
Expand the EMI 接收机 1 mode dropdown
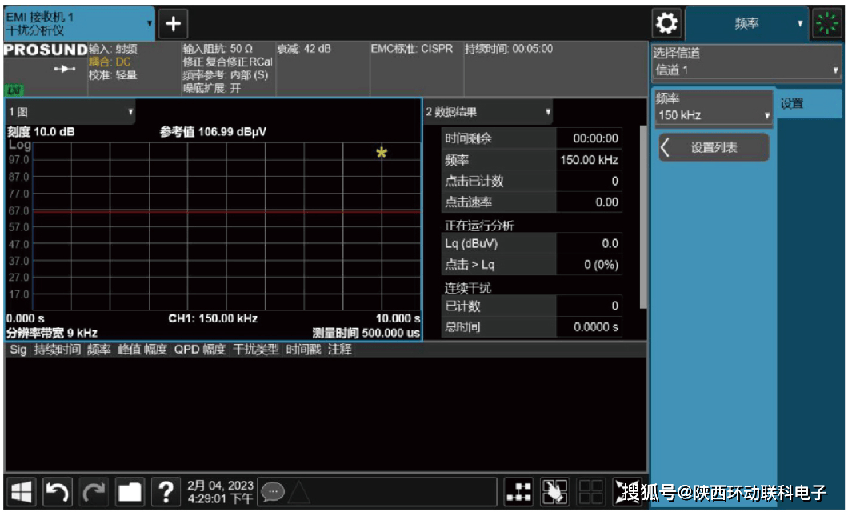click(78, 24)
